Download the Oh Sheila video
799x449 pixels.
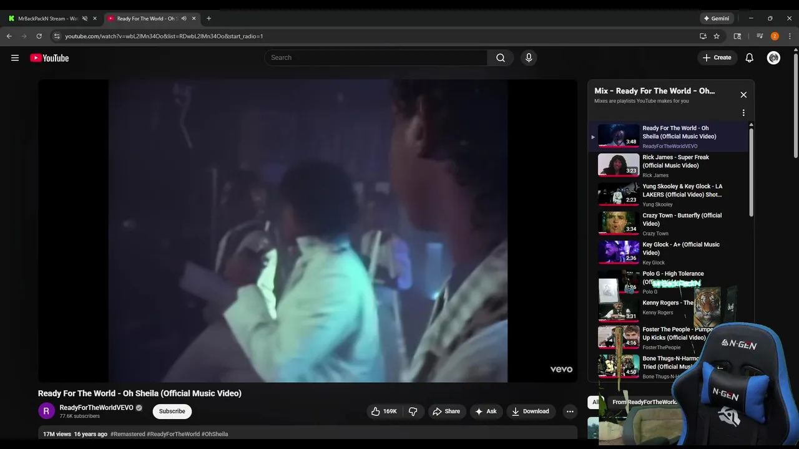point(531,412)
